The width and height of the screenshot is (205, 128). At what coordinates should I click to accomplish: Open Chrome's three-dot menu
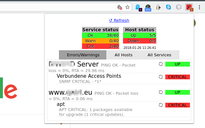199,7
